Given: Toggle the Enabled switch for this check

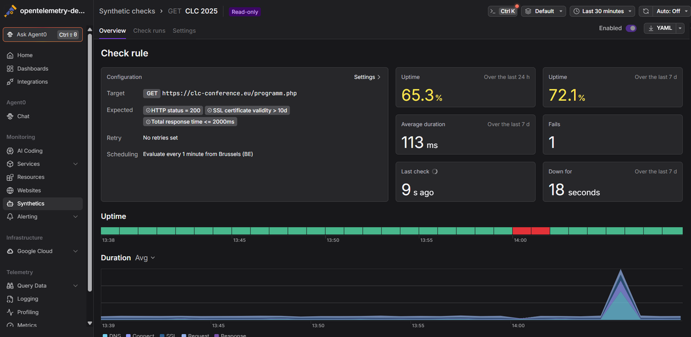Looking at the screenshot, I should pyautogui.click(x=631, y=28).
